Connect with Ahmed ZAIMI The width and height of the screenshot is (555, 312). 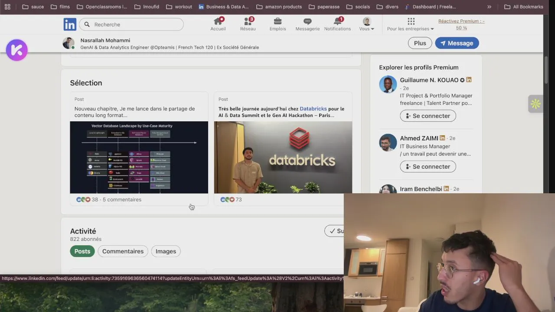point(428,166)
